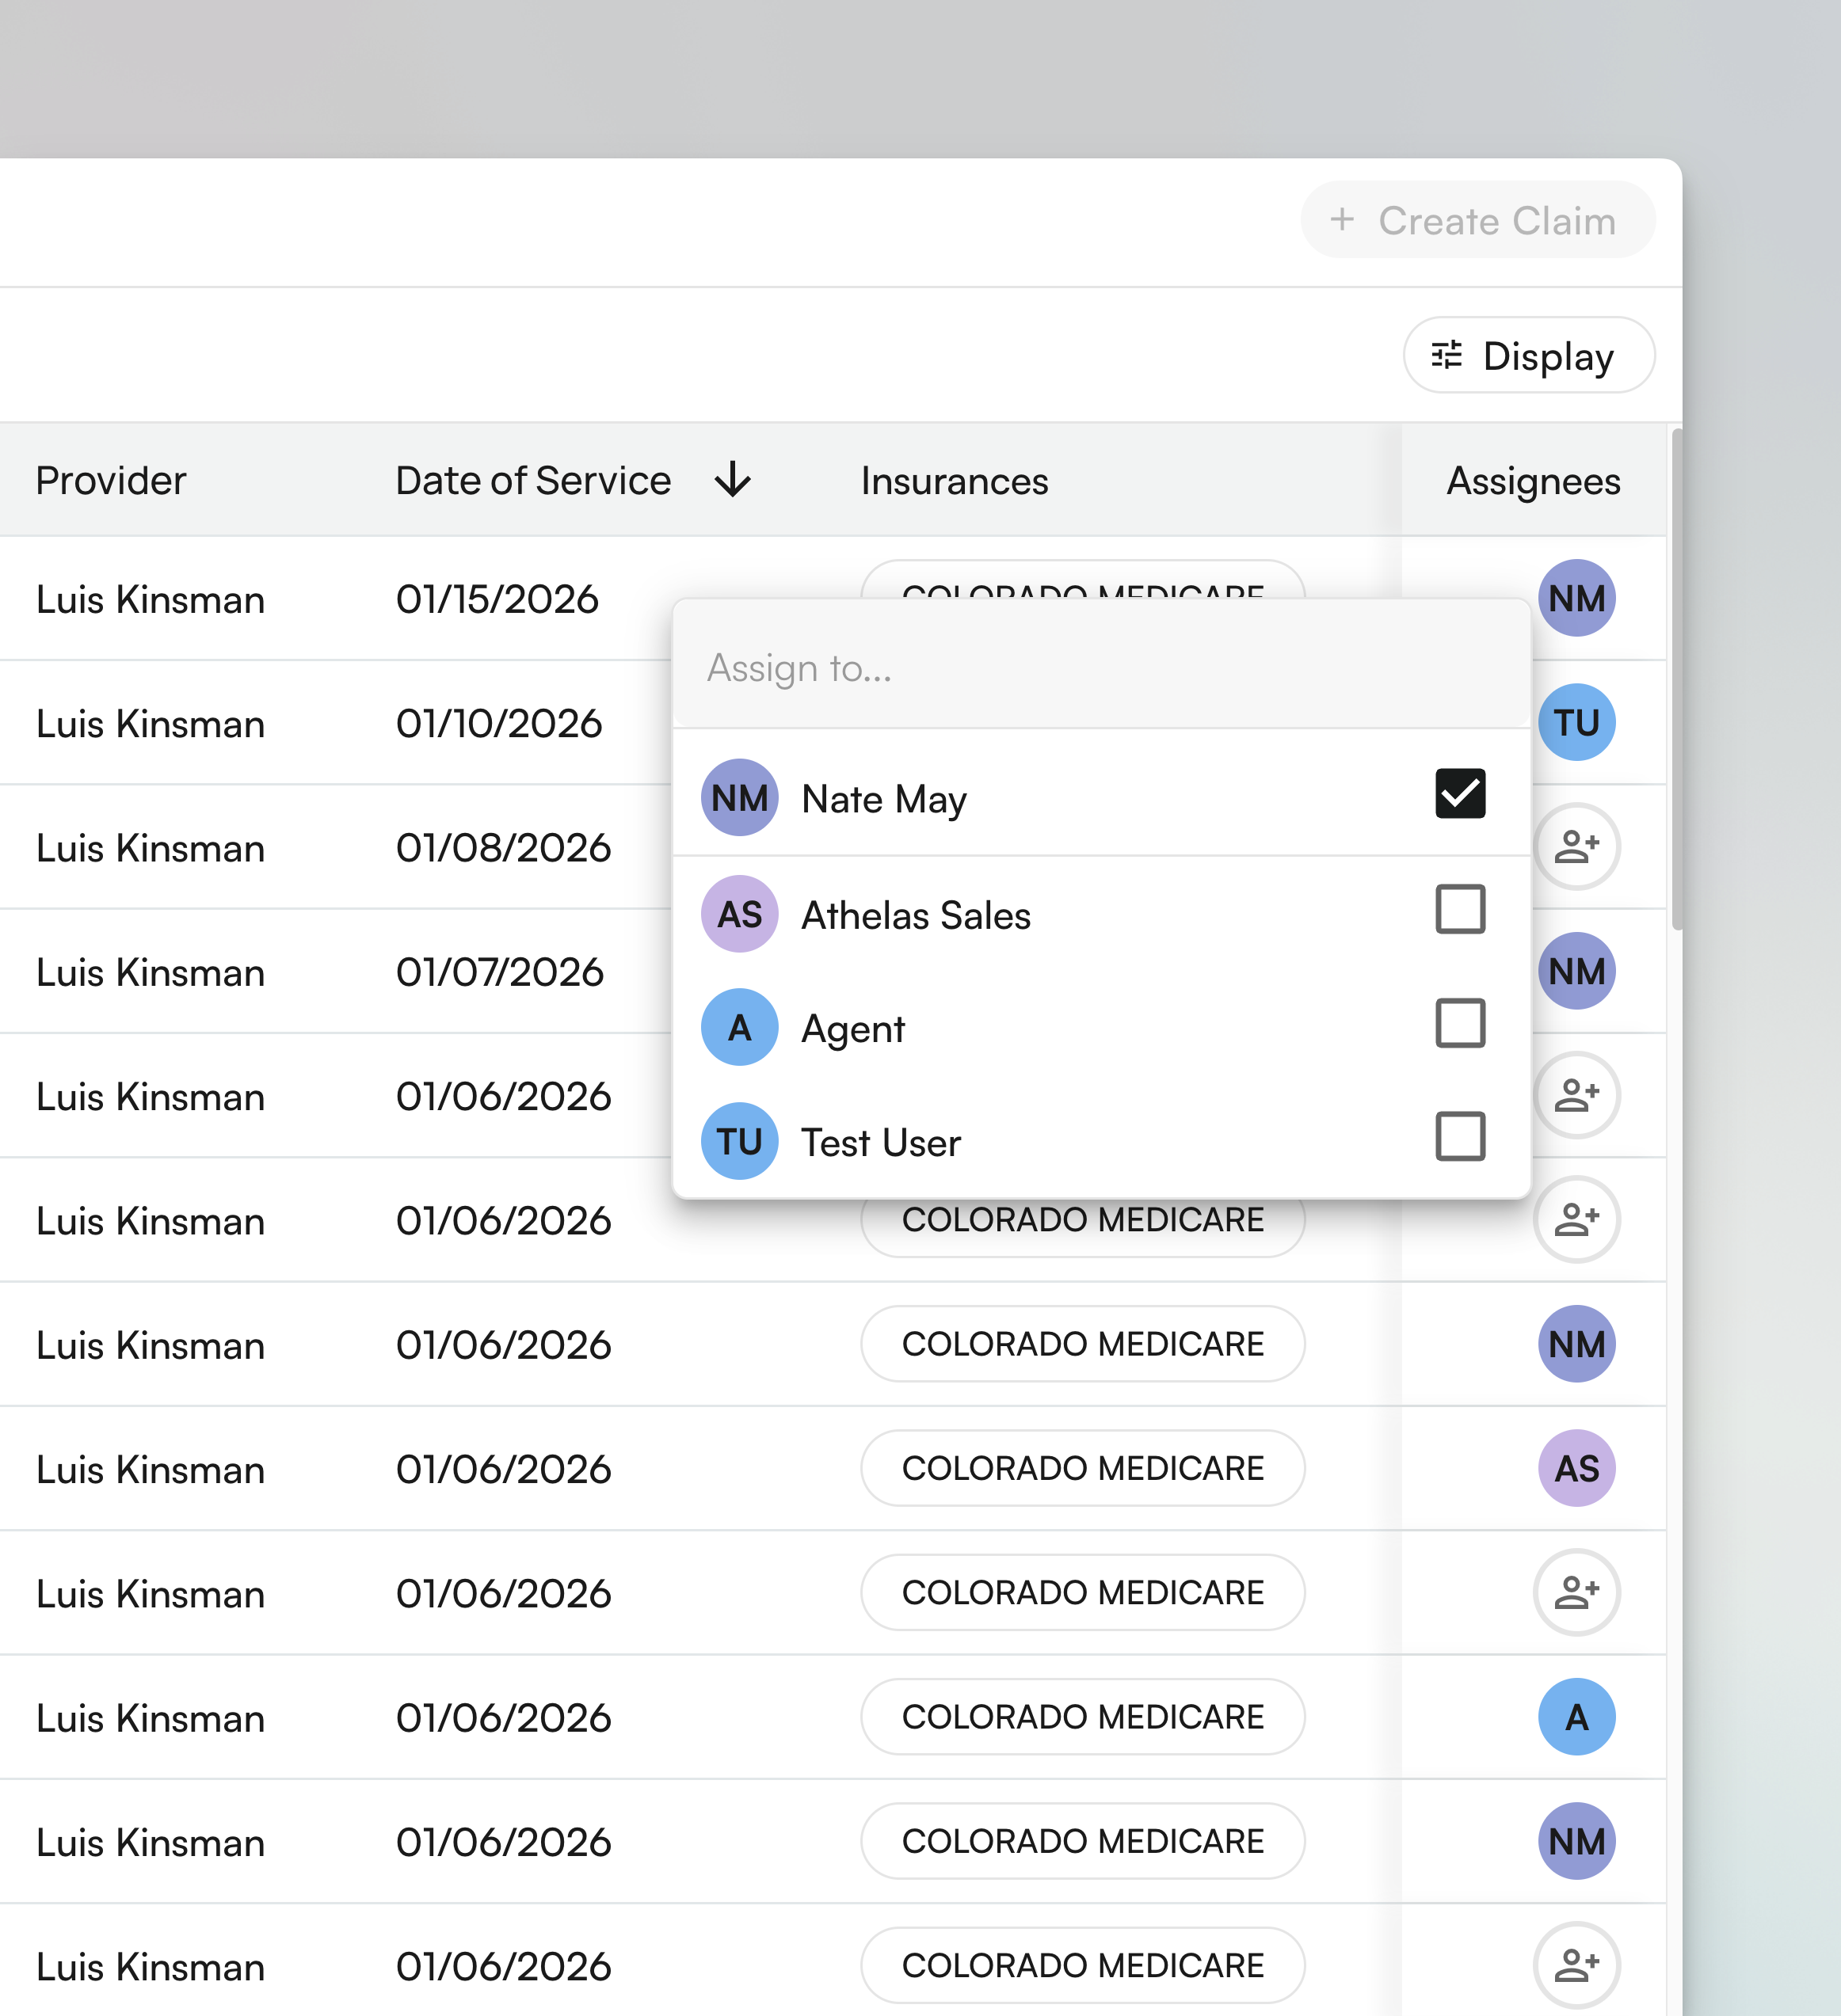Click the NM assignee avatar on the 01/15/2026 row
1841x2016 pixels.
(x=1576, y=598)
